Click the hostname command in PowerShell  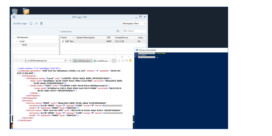click(x=161, y=53)
